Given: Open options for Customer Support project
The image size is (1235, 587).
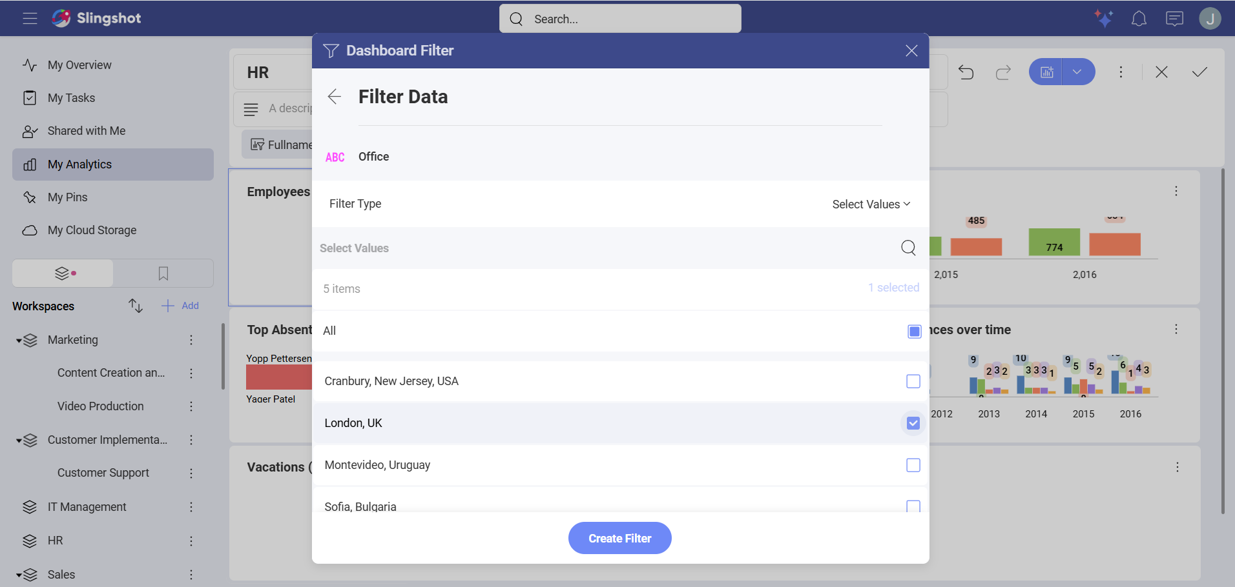Looking at the screenshot, I should click(x=191, y=473).
